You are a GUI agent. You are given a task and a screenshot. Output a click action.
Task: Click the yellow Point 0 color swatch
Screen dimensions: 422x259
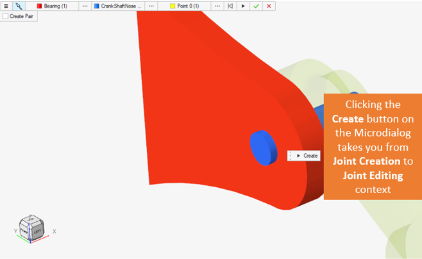[172, 6]
